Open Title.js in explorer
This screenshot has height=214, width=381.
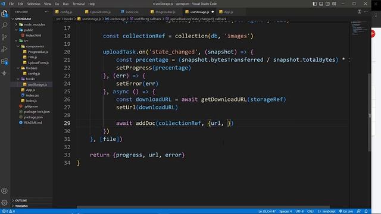click(x=32, y=57)
